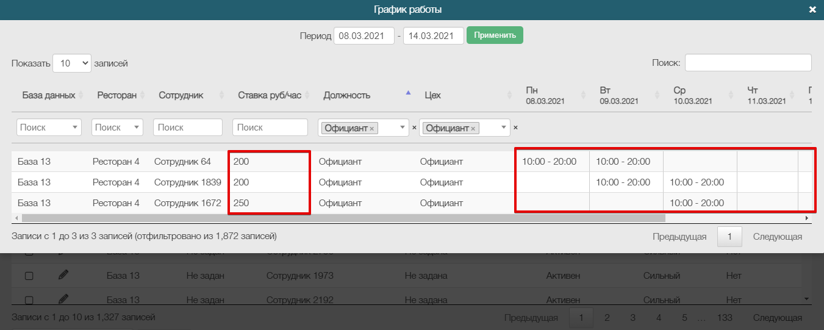This screenshot has width=824, height=330.
Task: Click the sort icon in Цех column header
Action: pos(510,95)
